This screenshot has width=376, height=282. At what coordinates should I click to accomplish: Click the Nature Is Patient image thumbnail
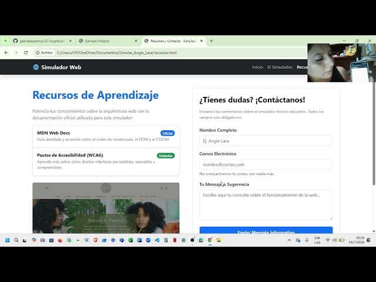point(106,208)
